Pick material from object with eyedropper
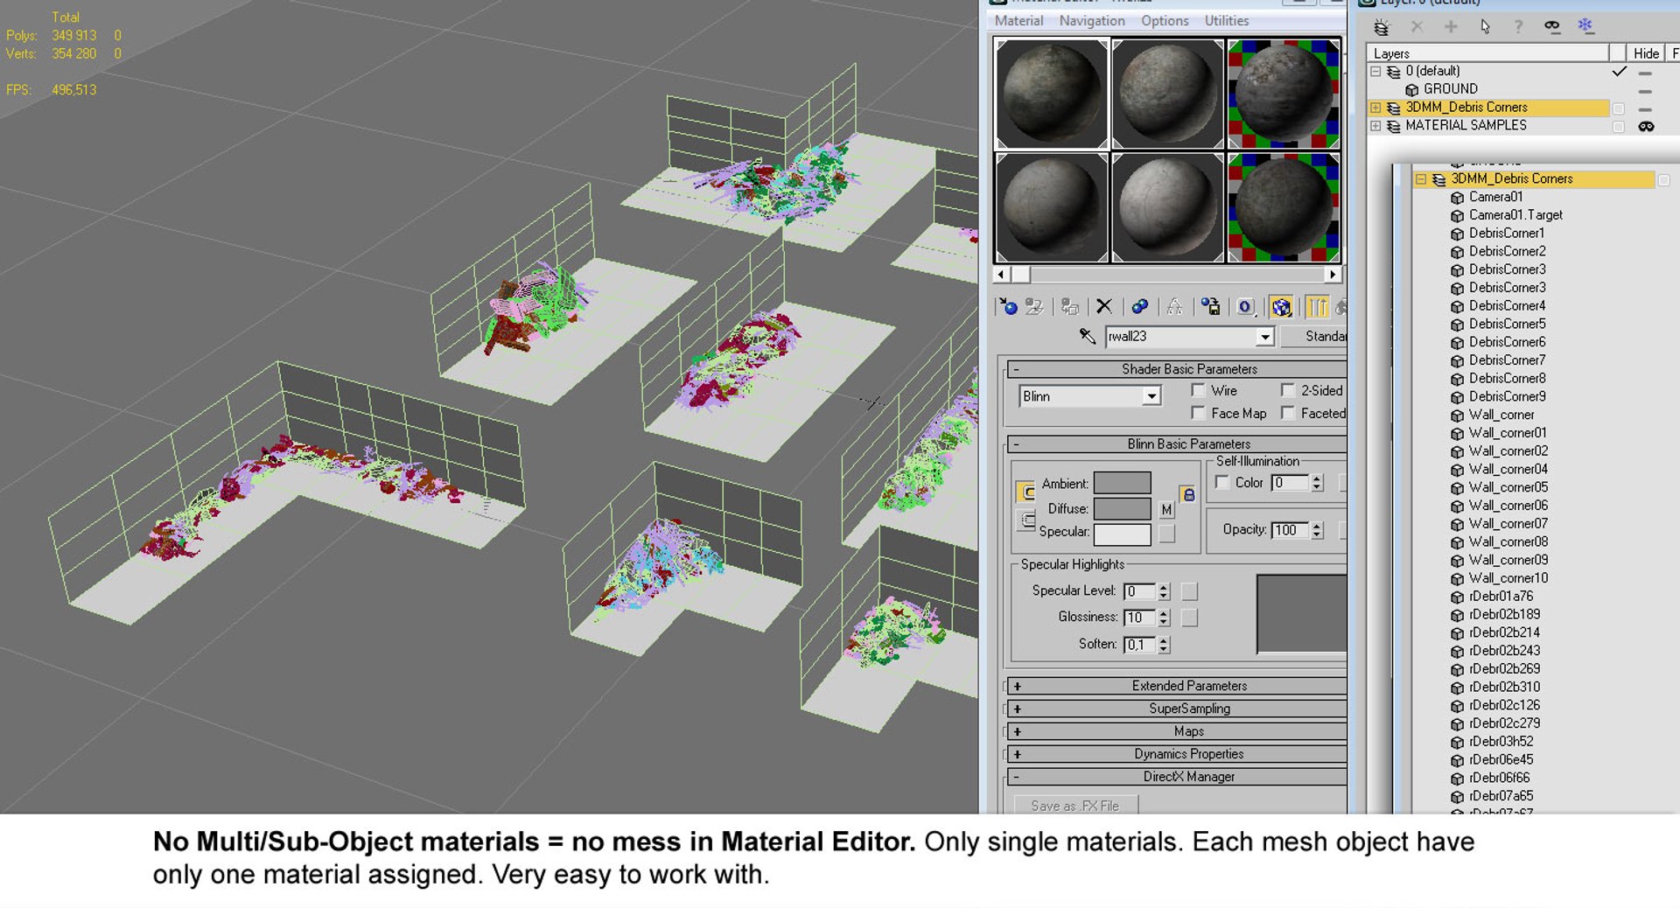Viewport: 1680px width, 908px height. [1088, 336]
